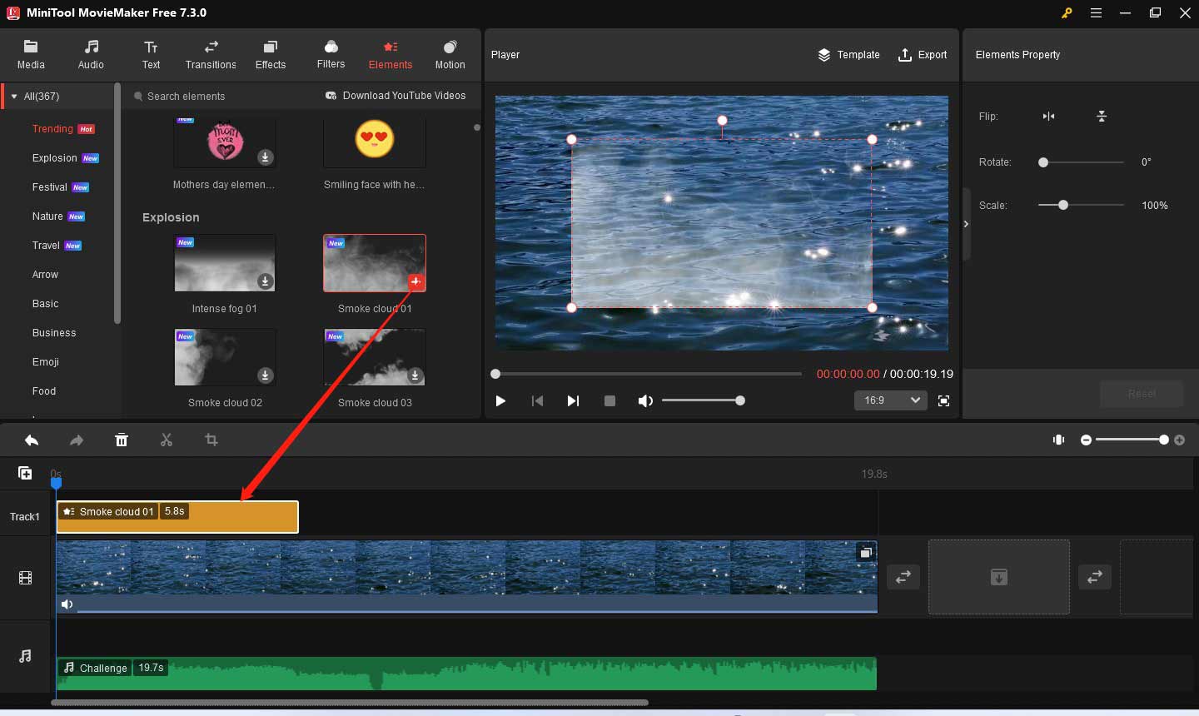Download Smoke cloud 03 element

415,375
